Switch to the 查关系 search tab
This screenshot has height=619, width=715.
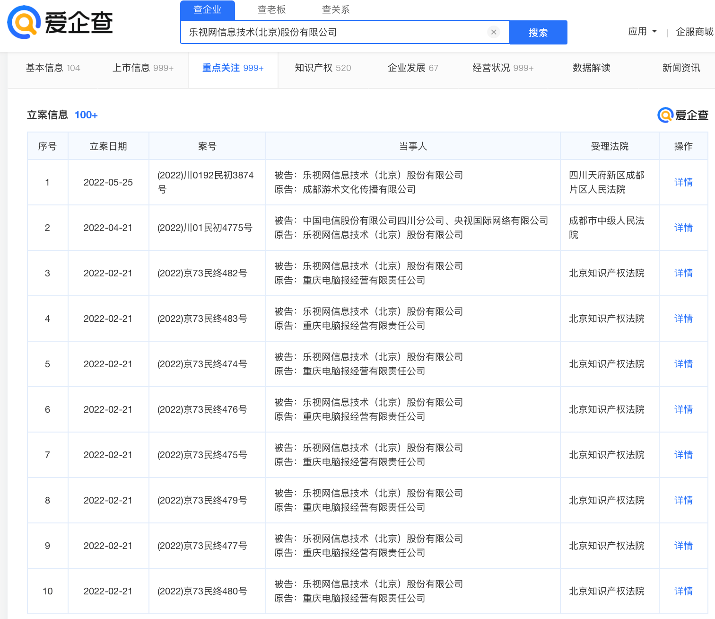[x=336, y=10]
